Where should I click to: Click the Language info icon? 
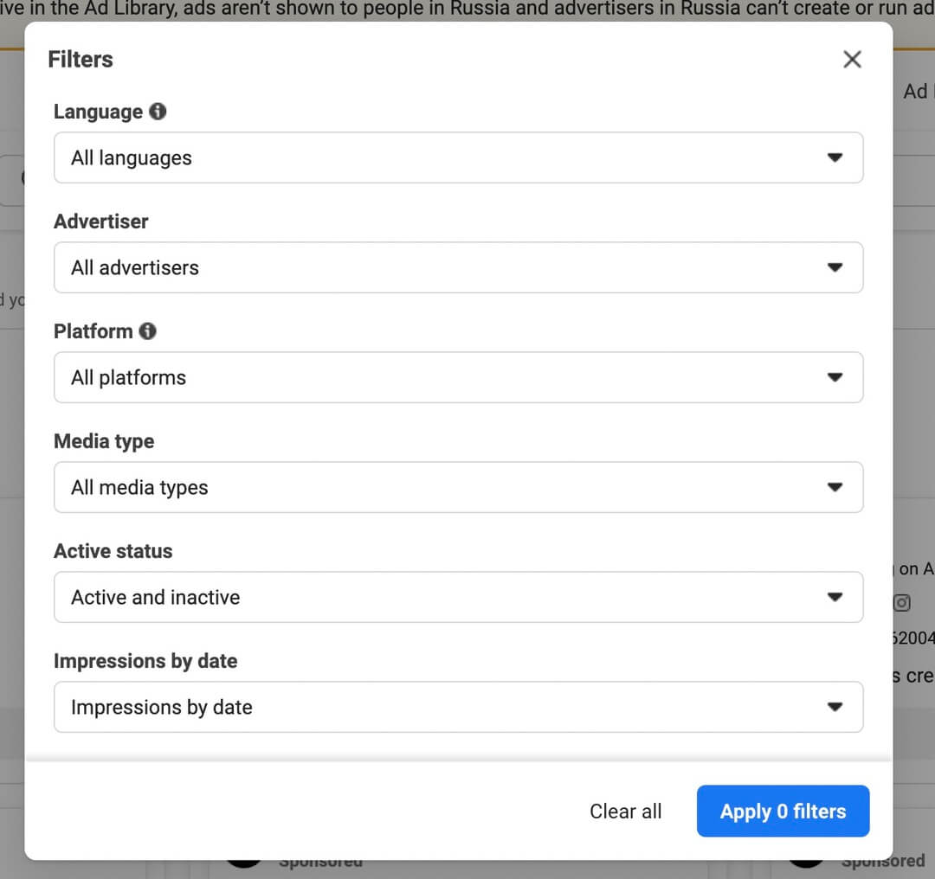tap(158, 111)
